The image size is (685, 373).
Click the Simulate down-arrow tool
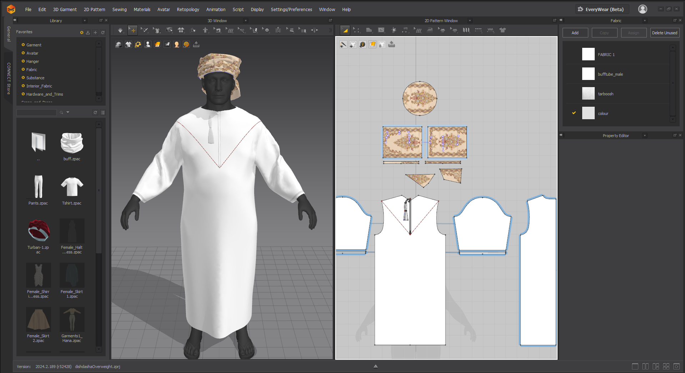pos(120,30)
